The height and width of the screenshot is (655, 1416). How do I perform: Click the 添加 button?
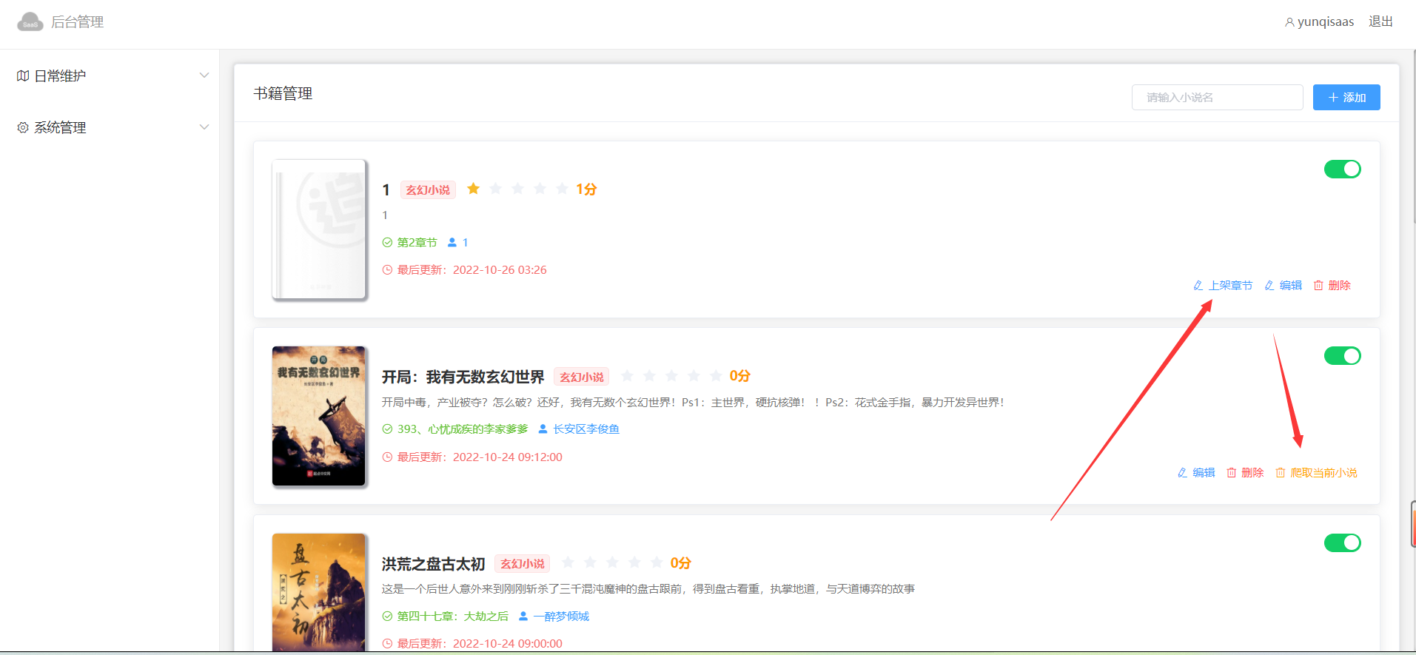pyautogui.click(x=1346, y=97)
